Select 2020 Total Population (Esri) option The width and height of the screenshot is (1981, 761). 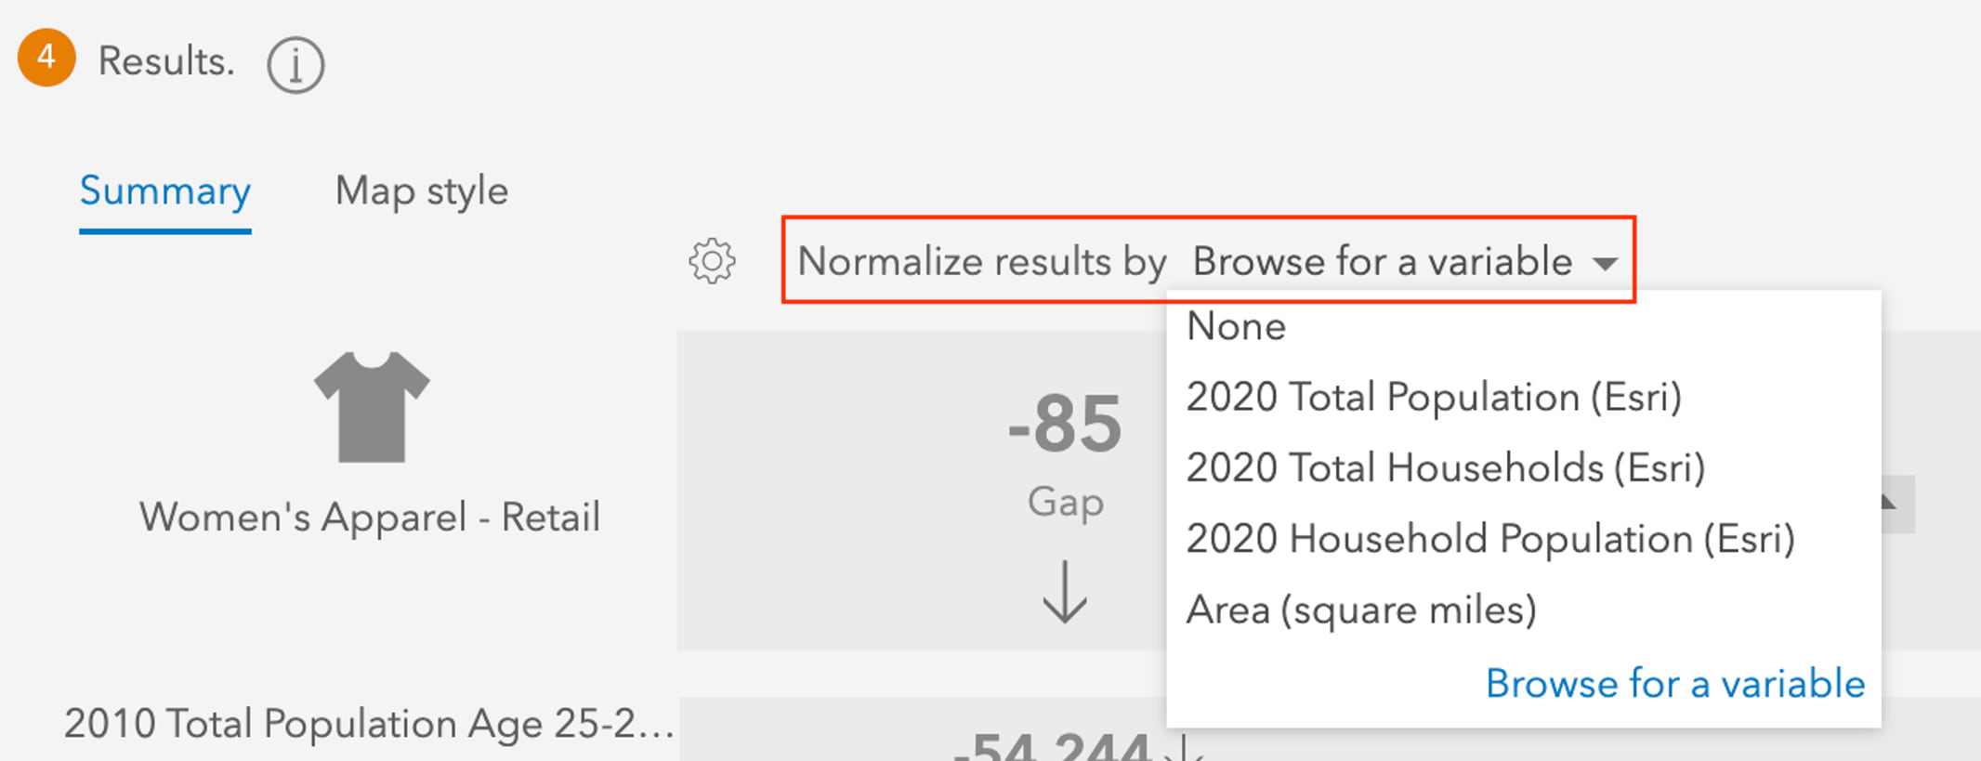1433,397
